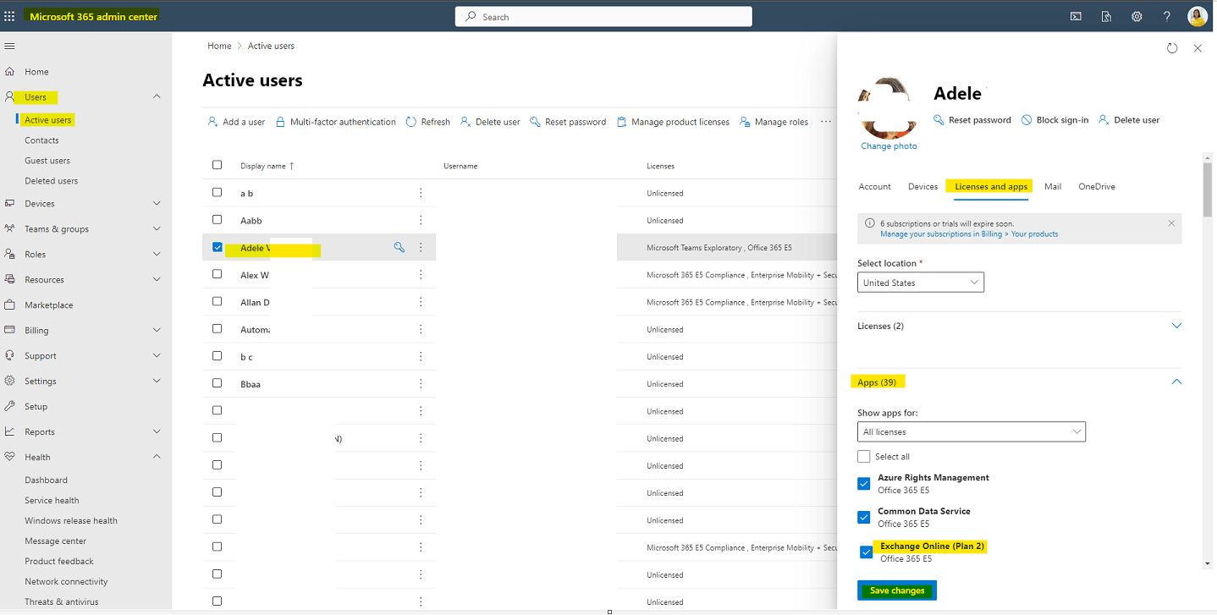Expand Devices in the sidebar
This screenshot has width=1217, height=615.
coord(157,204)
